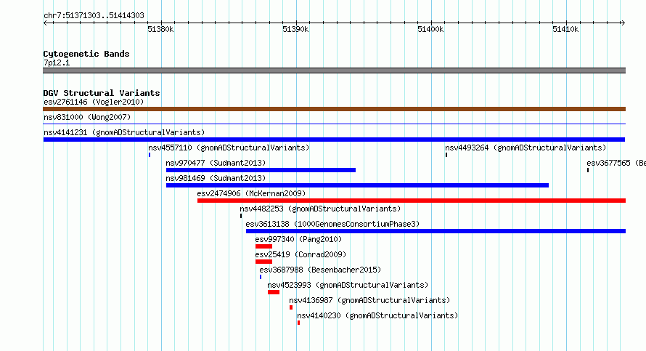This screenshot has width=646, height=351.
Task: Click the DGV Structural Variants track title
Action: coord(102,93)
